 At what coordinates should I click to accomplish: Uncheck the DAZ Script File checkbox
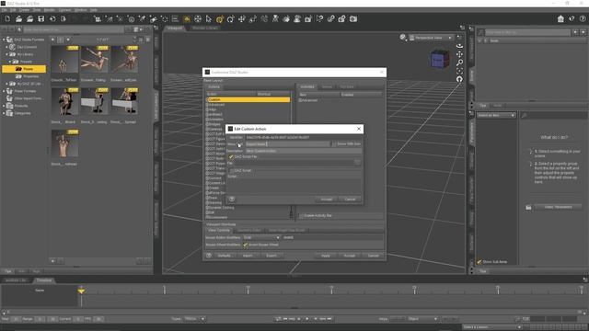click(231, 157)
